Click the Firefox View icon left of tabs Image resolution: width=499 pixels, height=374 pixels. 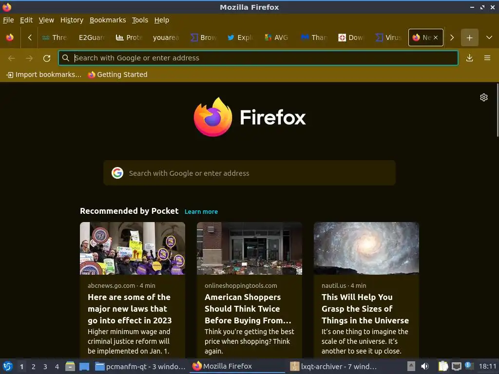click(x=10, y=37)
